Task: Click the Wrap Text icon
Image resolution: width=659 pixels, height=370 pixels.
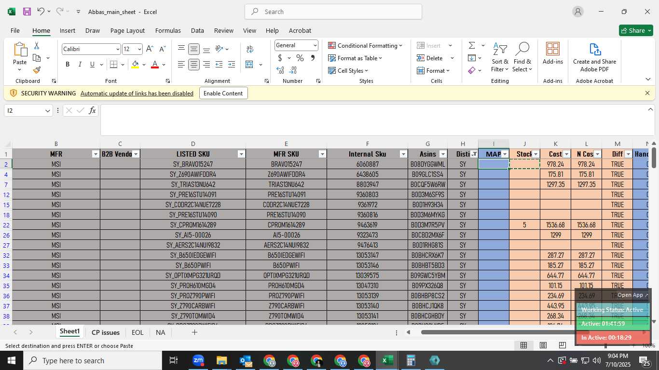Action: [250, 49]
